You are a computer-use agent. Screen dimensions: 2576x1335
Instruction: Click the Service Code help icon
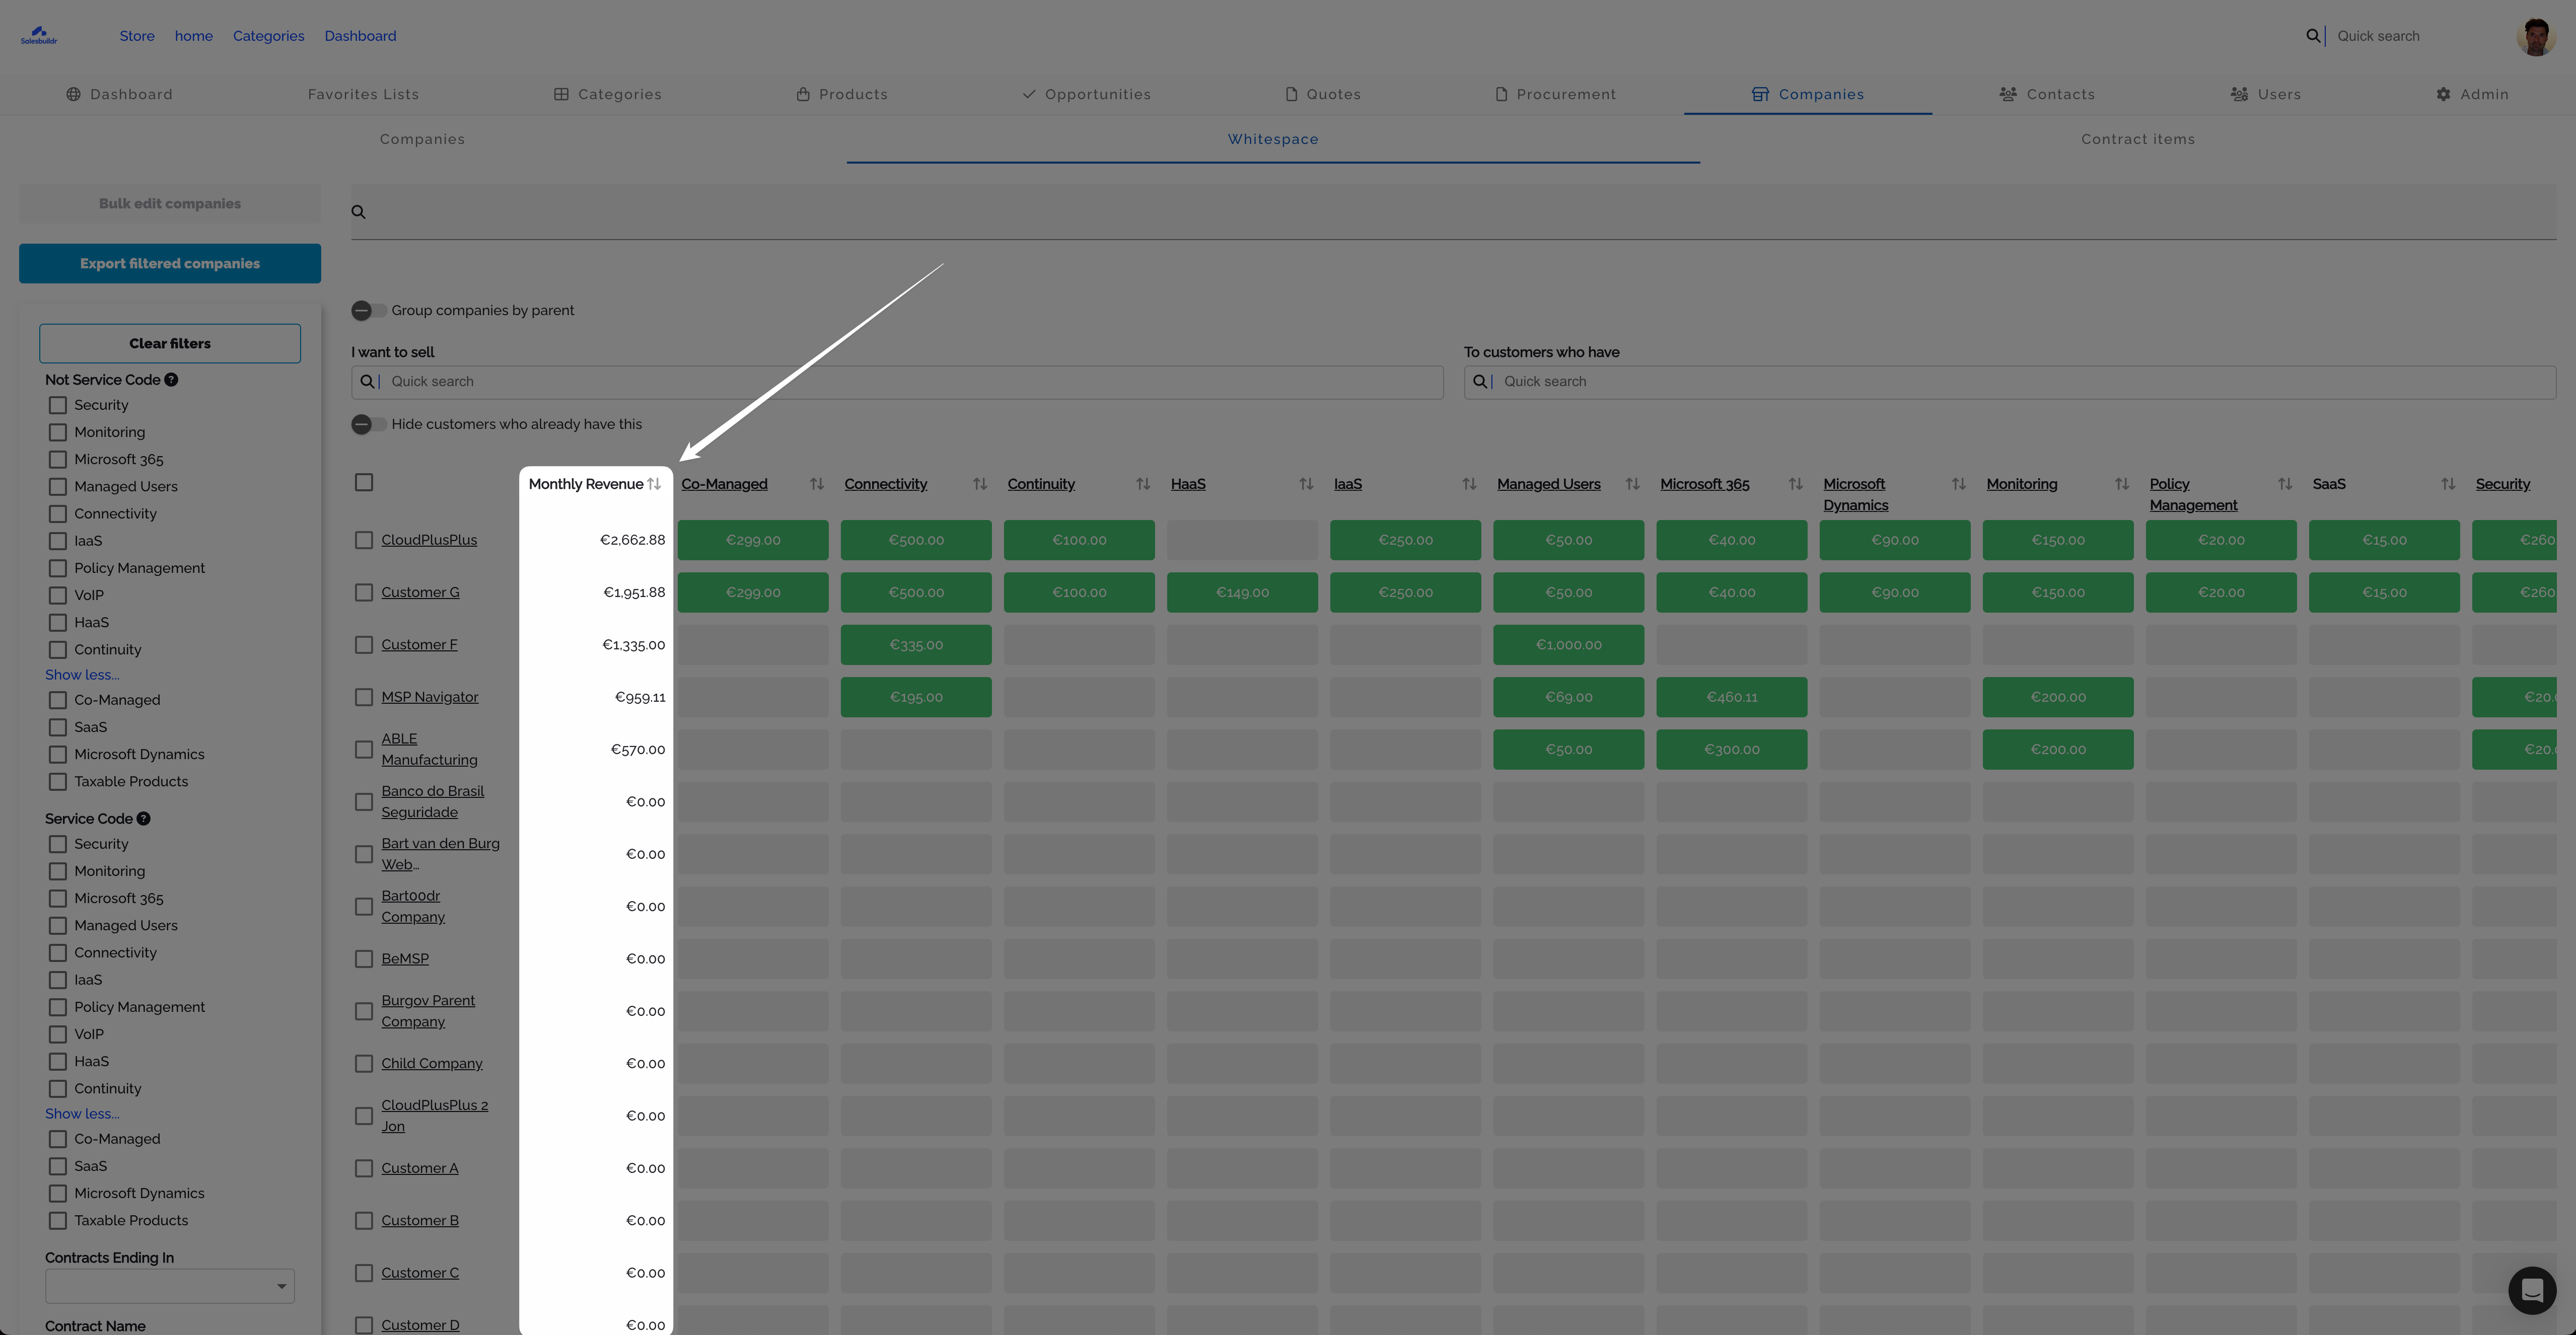coord(144,819)
